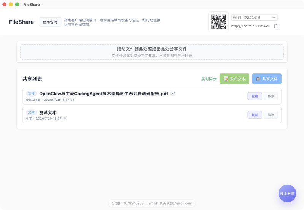Click the 4 字 timestamp details line
This screenshot has height=210, width=304.
(46, 119)
